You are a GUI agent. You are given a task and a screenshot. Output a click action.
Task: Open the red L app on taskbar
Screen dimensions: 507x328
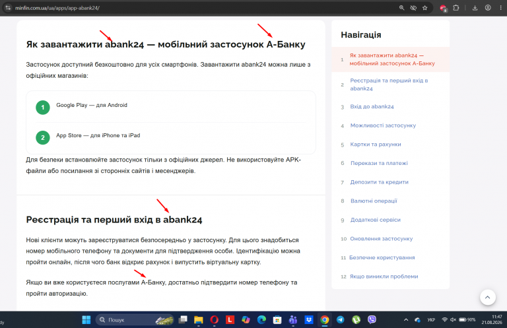click(x=230, y=320)
